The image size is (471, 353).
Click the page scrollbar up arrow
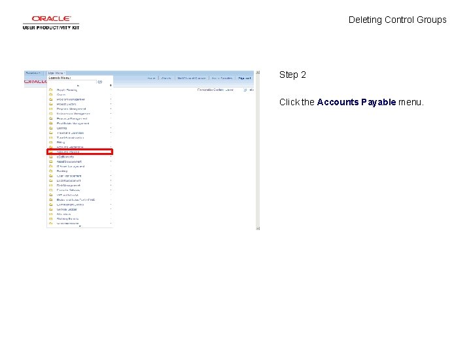258,73
